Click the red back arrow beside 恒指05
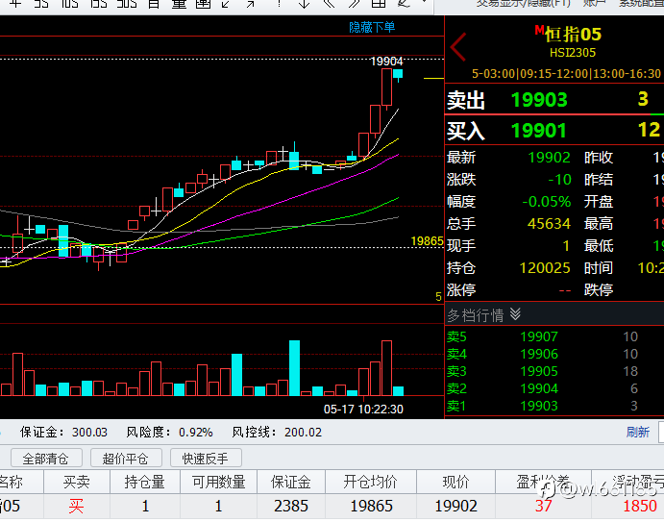This screenshot has width=664, height=522. (458, 46)
